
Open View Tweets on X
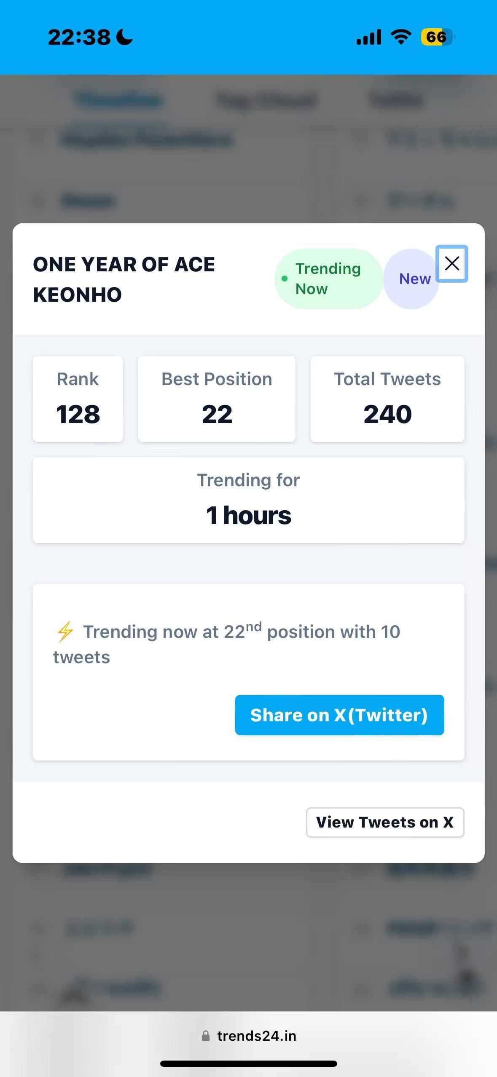pos(385,822)
